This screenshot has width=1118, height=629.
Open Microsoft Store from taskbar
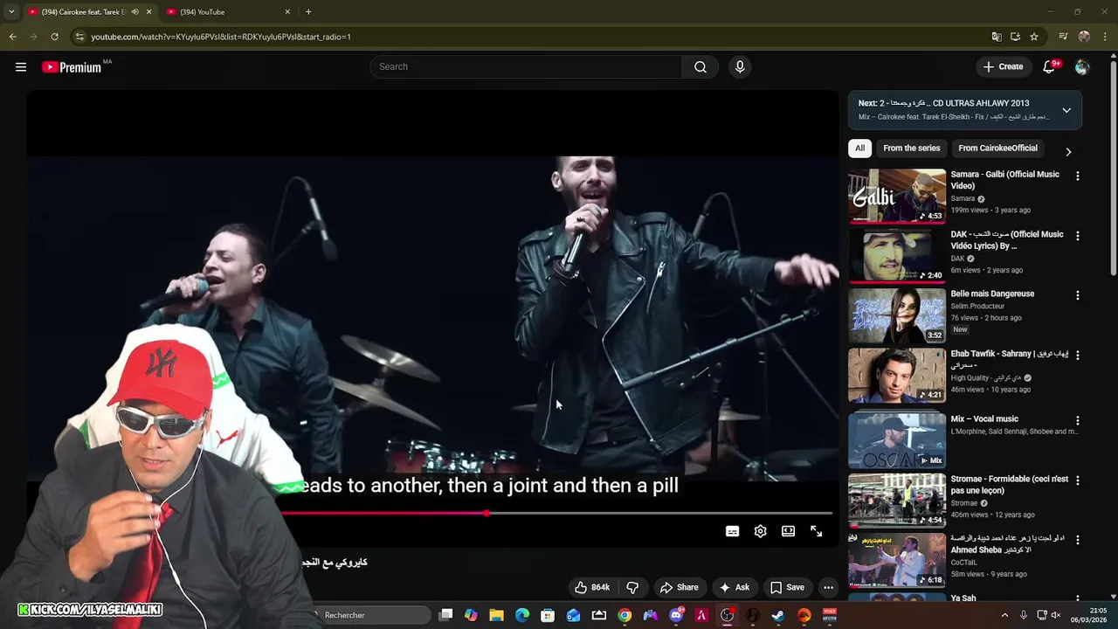[x=548, y=615]
